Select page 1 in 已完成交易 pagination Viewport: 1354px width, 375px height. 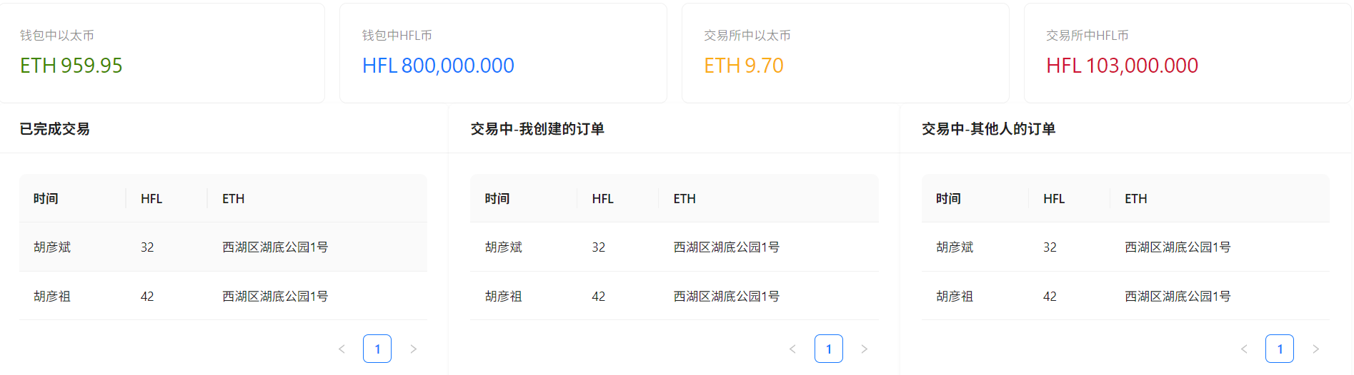tap(377, 349)
